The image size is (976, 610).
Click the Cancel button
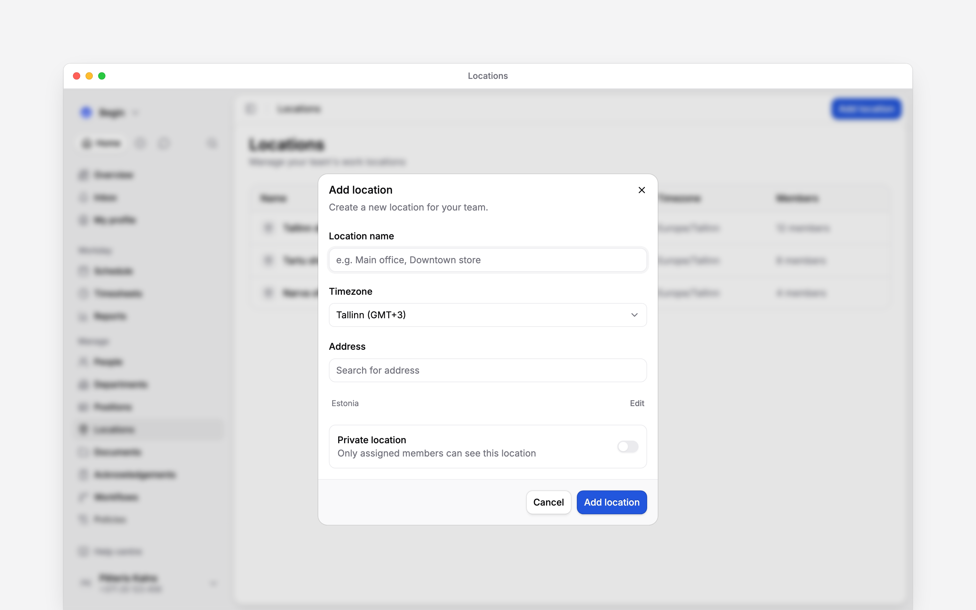point(548,502)
